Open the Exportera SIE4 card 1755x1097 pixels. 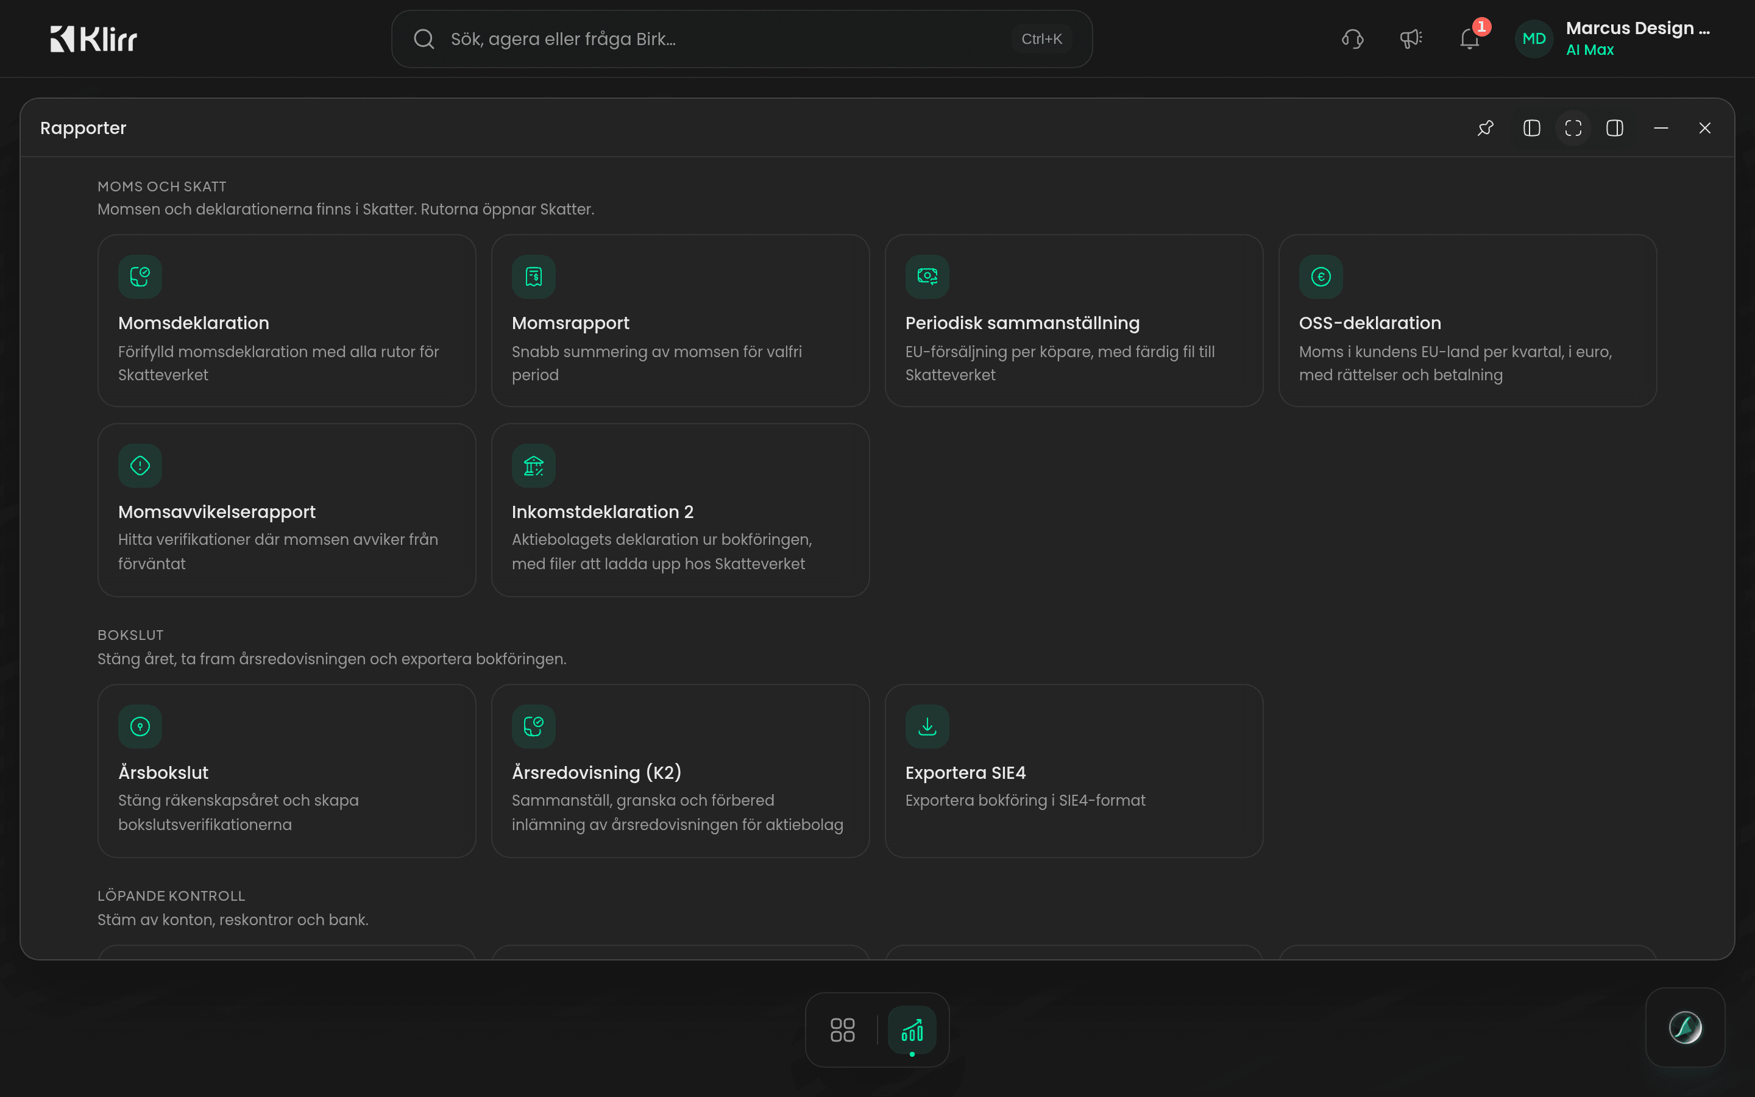point(1074,770)
